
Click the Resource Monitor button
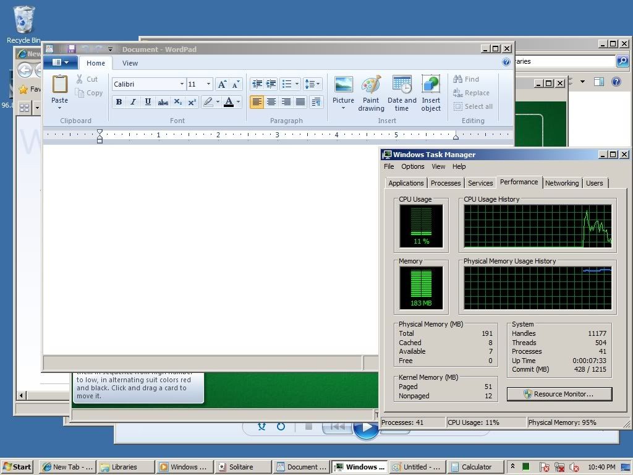pyautogui.click(x=559, y=394)
